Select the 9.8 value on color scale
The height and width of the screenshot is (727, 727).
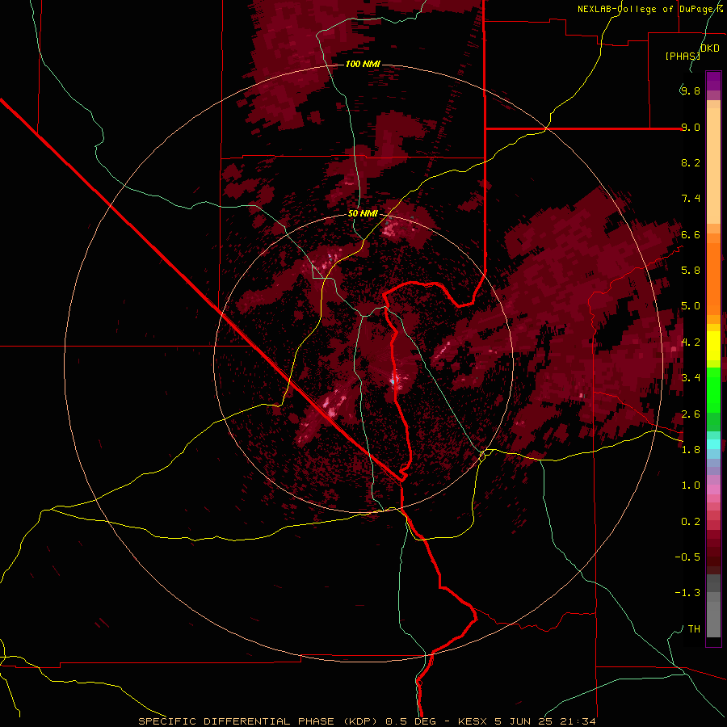click(x=691, y=90)
